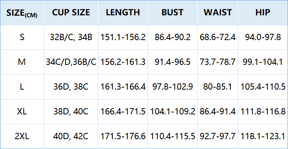This screenshot has height=149, width=288.
Task: Click the size L row label
Action: point(22,87)
